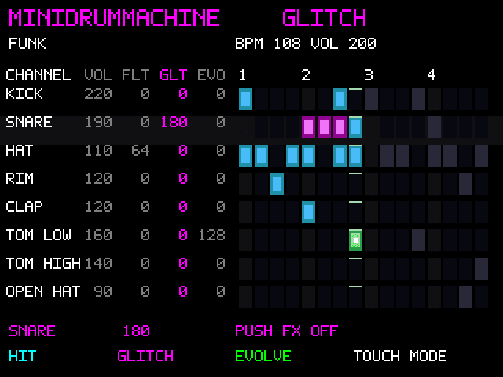Click the GLITCH mode title at top
Viewport: 503px width, 377px height.
324,17
